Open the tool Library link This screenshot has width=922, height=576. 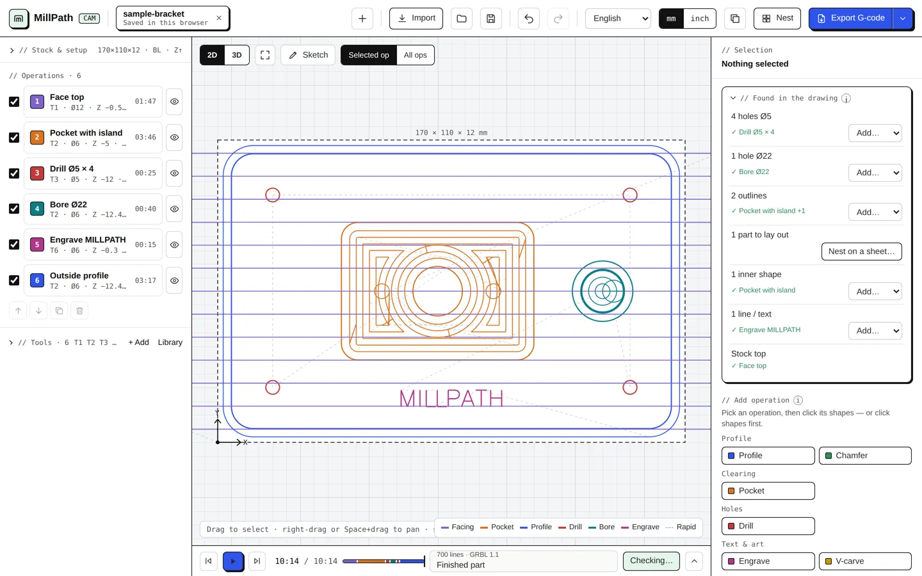pyautogui.click(x=170, y=342)
